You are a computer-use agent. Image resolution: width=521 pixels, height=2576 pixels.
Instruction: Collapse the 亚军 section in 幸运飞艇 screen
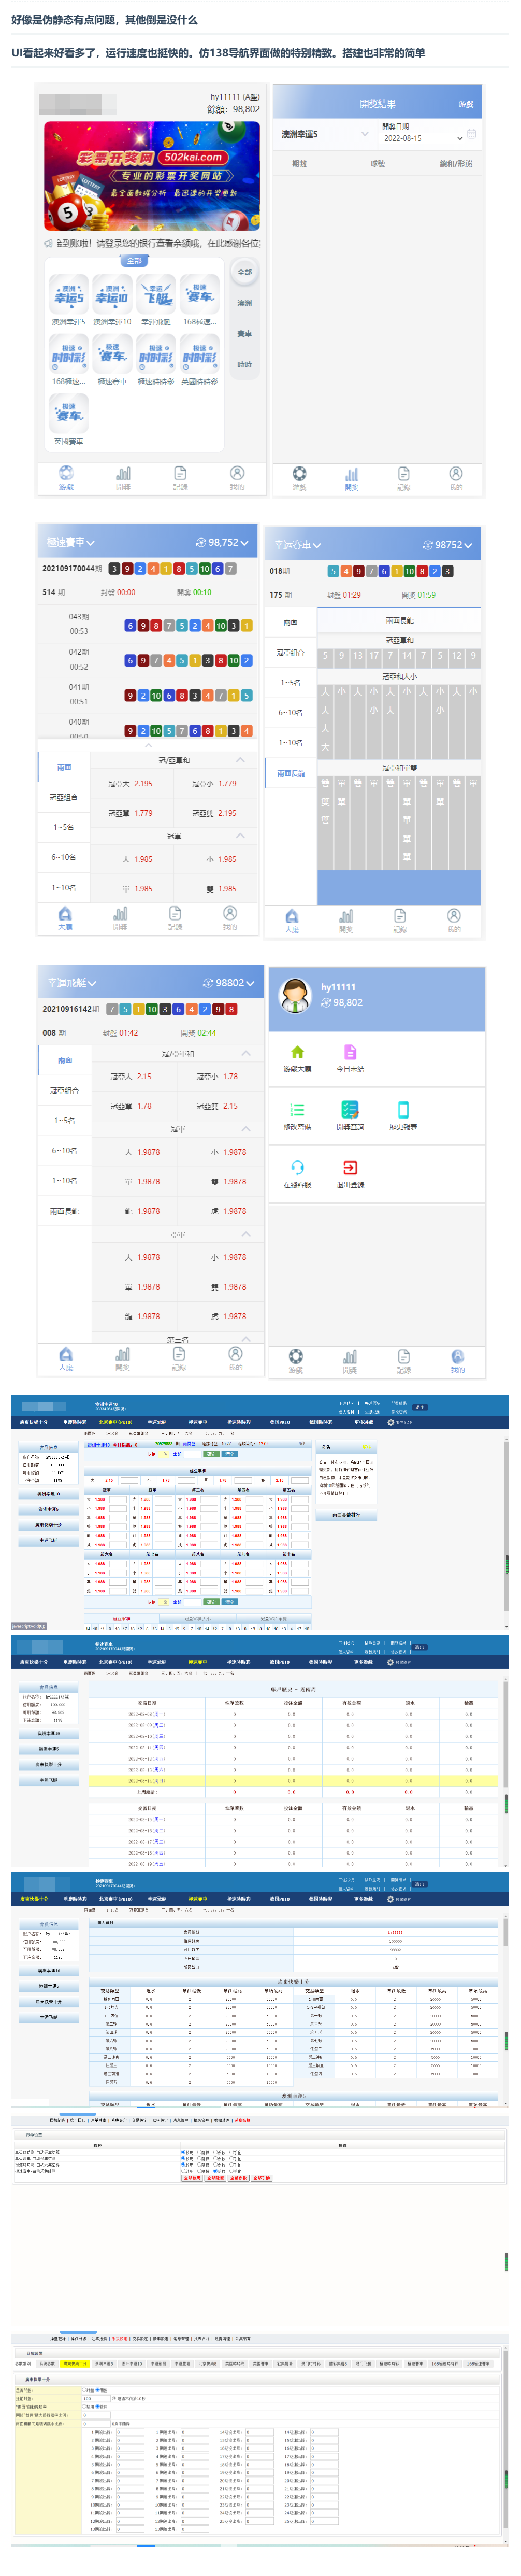246,1234
